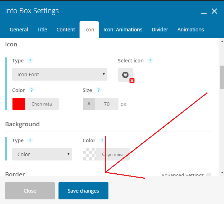Click the transparent background color swatch
224x204 pixels.
89,154
